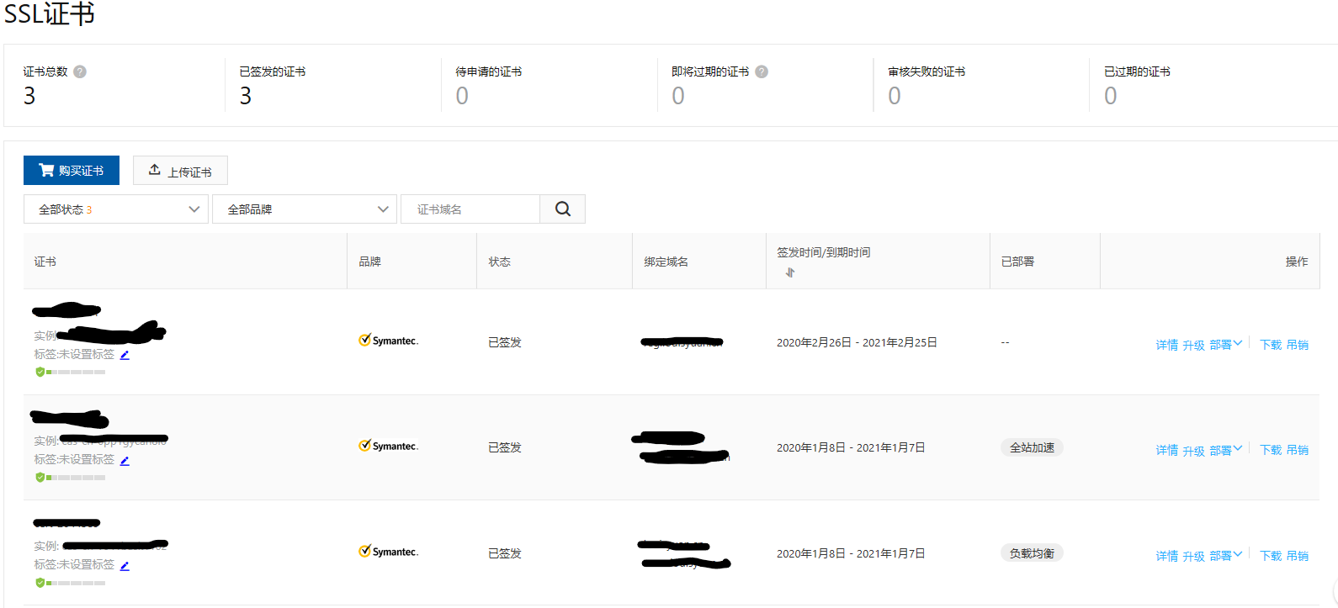Open the 全部品牌 dropdown

coord(305,209)
